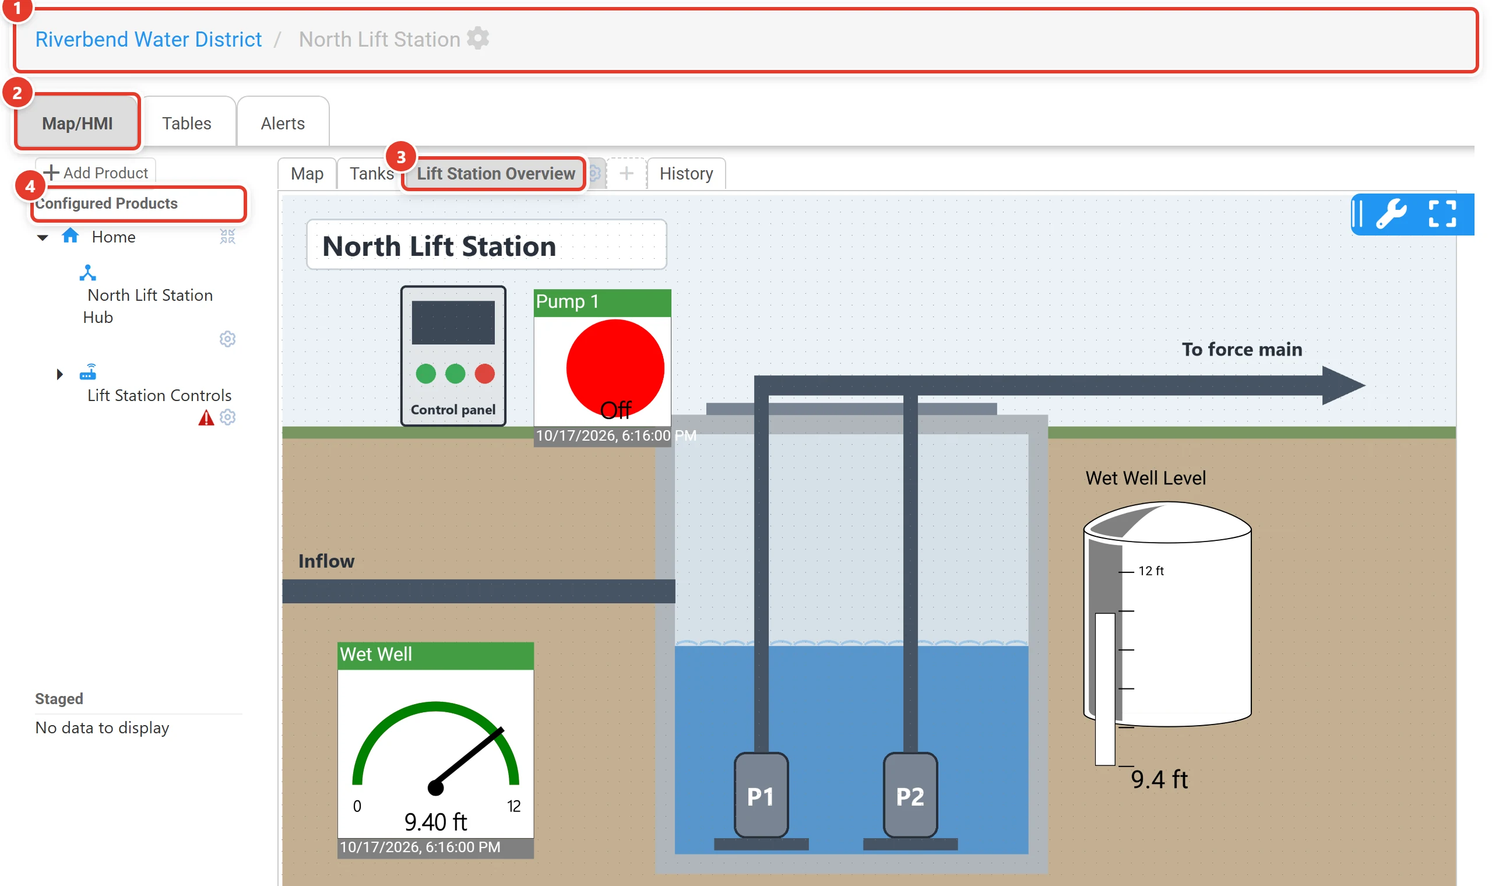Screen dimensions: 1492x886
Task: Click the Lift Station Controls router icon
Action: tap(88, 372)
